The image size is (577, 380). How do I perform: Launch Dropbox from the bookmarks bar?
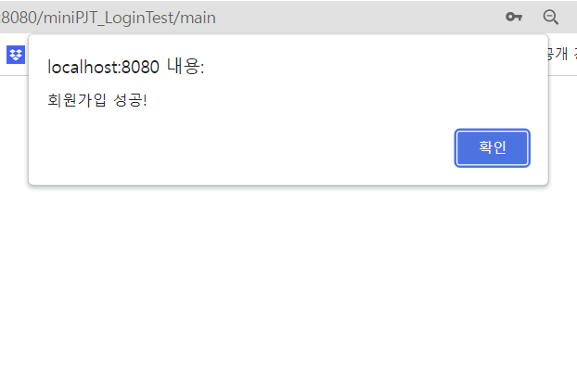16,55
